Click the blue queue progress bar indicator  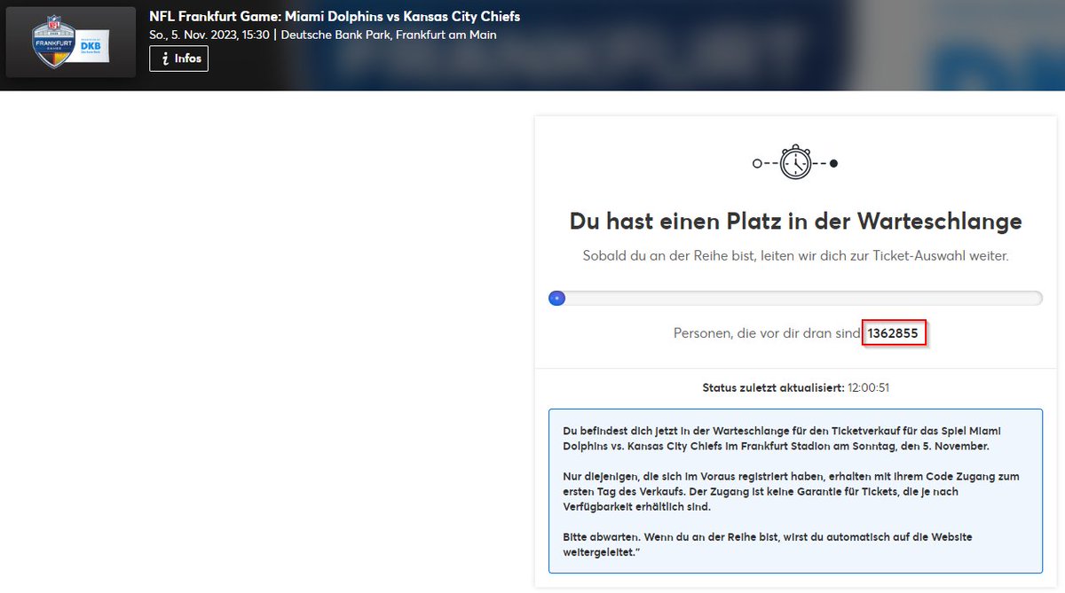556,299
